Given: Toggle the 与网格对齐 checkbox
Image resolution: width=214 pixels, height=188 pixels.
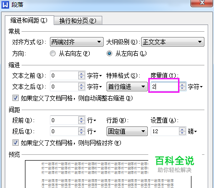Looking at the screenshot, I should (x=15, y=142).
